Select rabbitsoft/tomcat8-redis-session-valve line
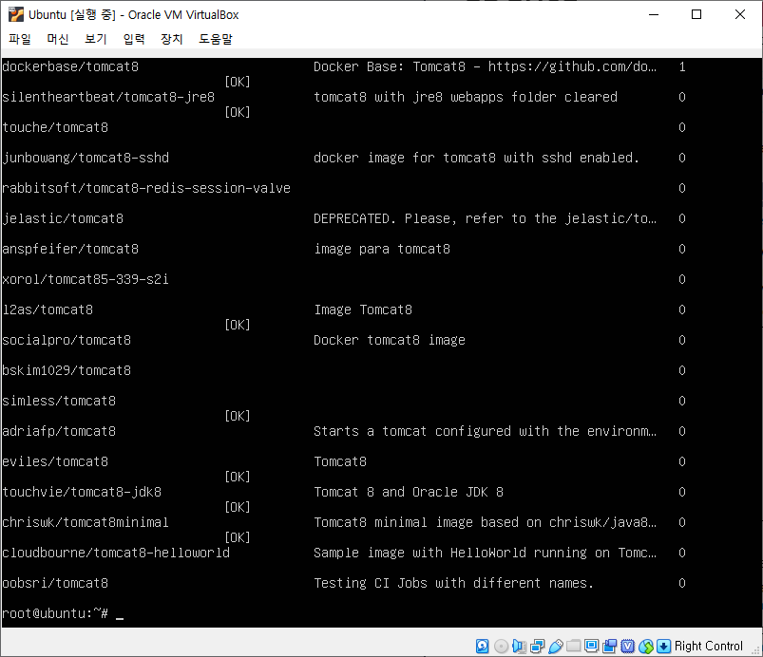The image size is (763, 657). [x=146, y=188]
